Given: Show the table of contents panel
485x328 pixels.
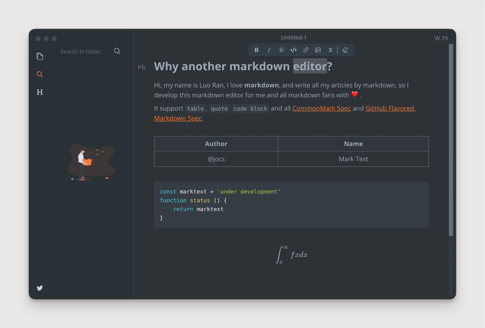Looking at the screenshot, I should coord(40,92).
